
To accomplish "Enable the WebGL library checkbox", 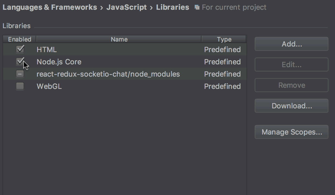I will pyautogui.click(x=20, y=86).
